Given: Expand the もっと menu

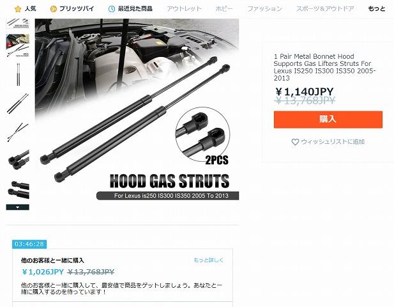Looking at the screenshot, I should 376,9.
